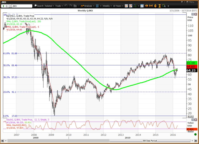Image resolution: width=199 pixels, height=144 pixels.
Task: Click the compress vertically hourglass icon
Action: click(x=160, y=6)
